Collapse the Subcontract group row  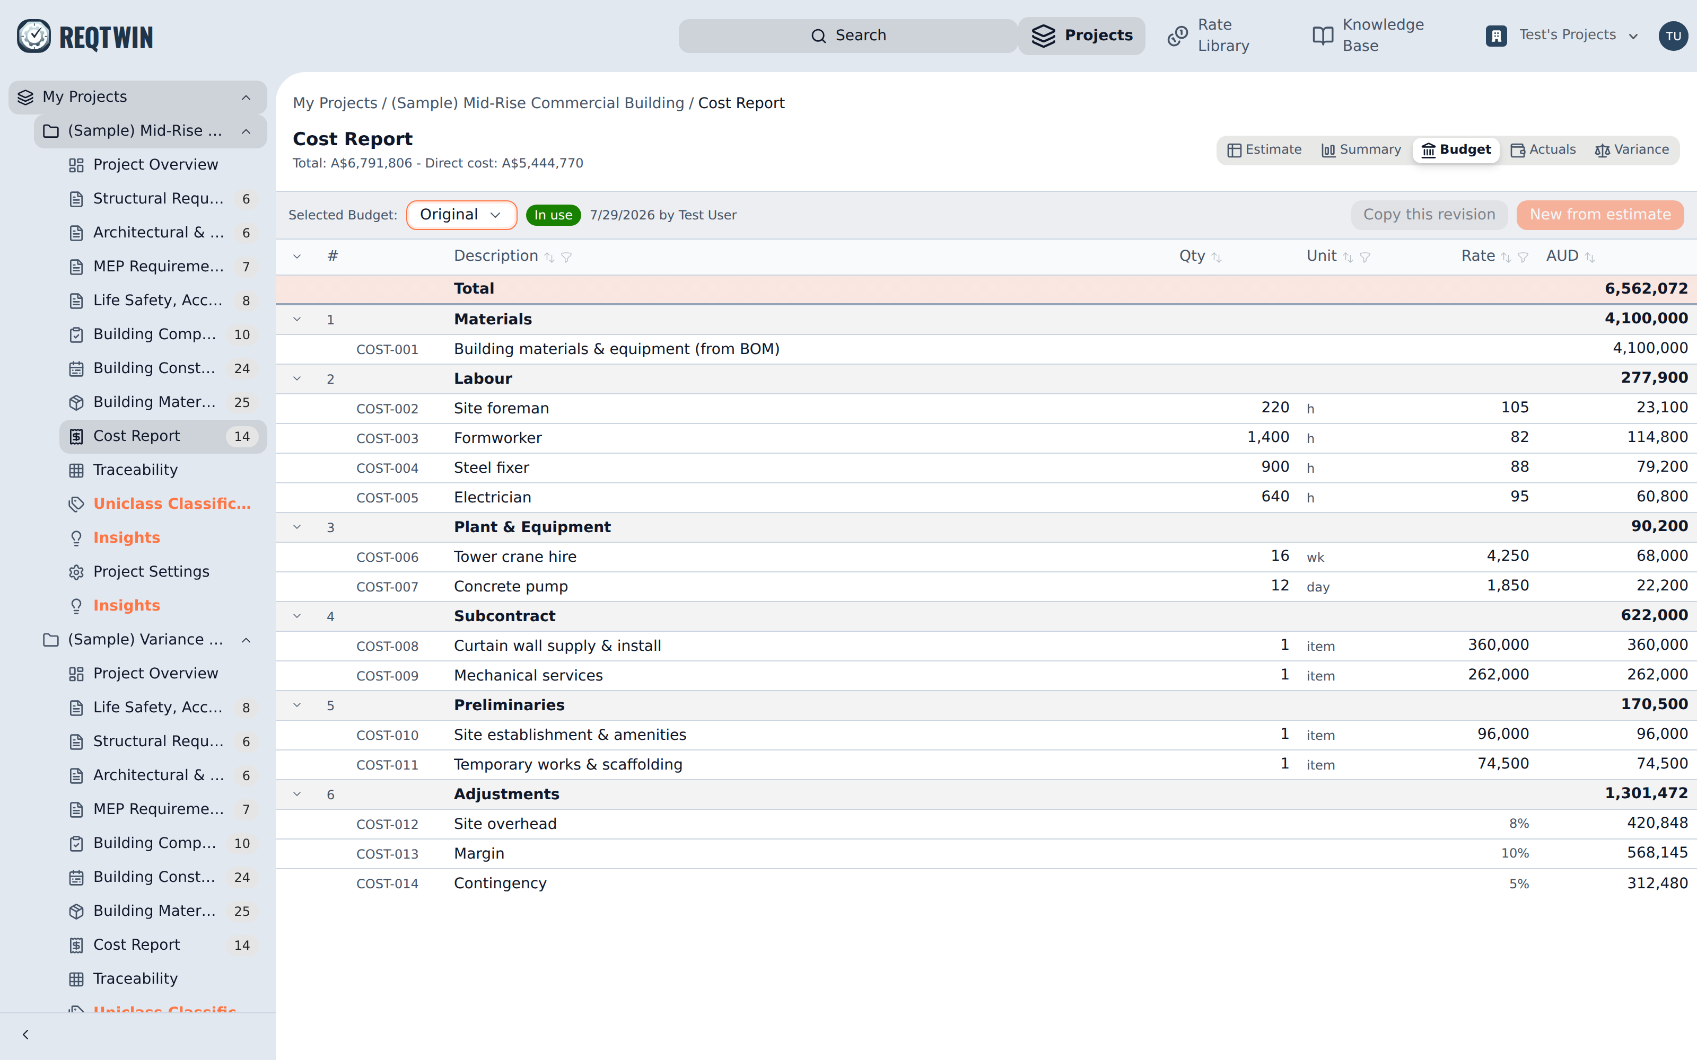(298, 616)
